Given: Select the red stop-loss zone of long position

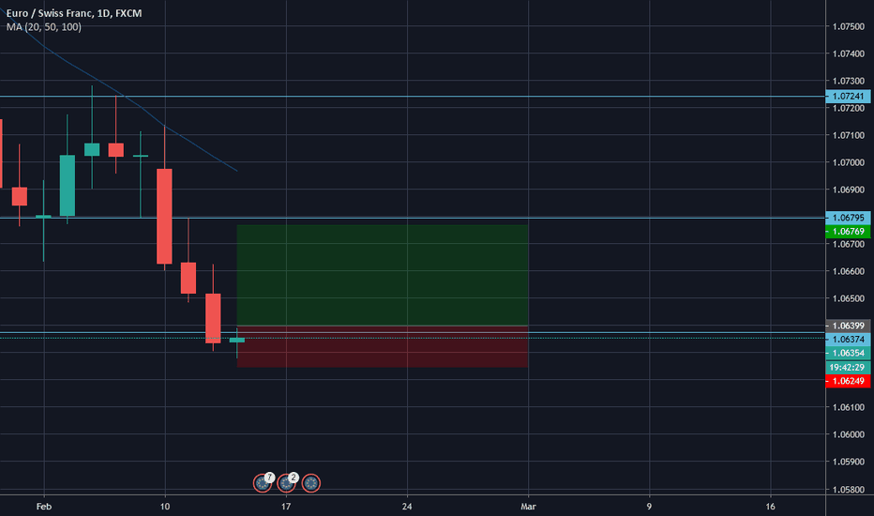Looking at the screenshot, I should [383, 346].
